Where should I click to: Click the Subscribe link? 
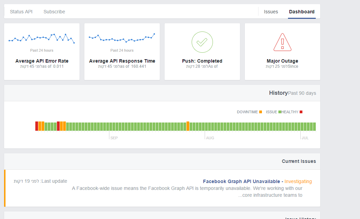pyautogui.click(x=54, y=12)
